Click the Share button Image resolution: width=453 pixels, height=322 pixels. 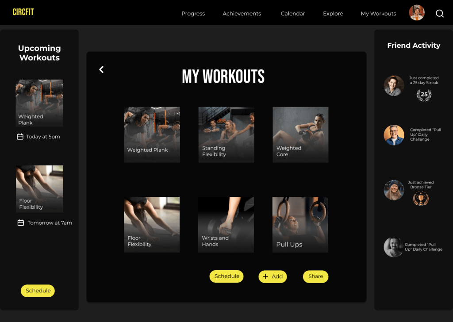pos(315,276)
